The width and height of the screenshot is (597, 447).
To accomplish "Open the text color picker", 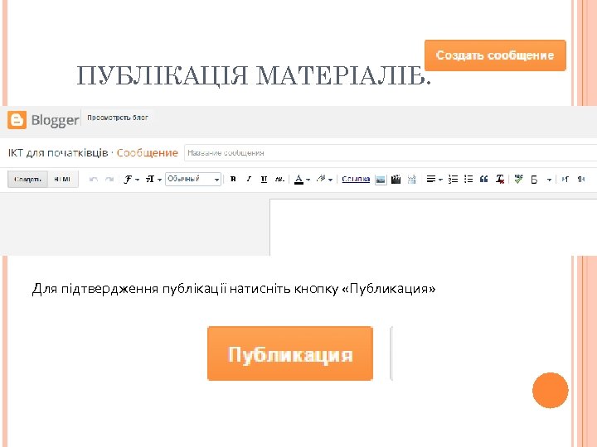I will point(303,180).
